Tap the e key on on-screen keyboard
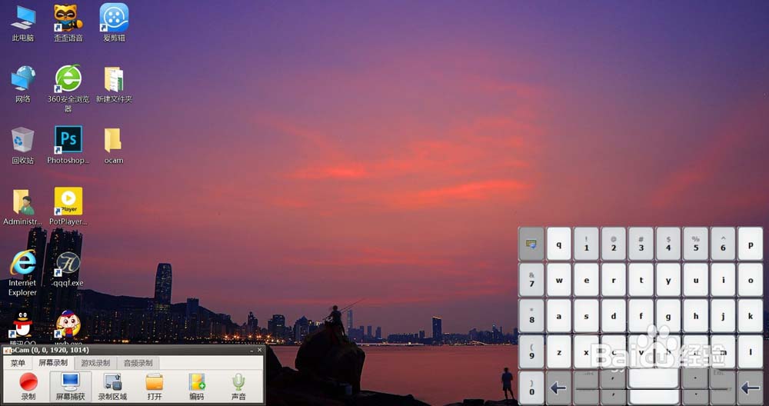769x406 pixels. (x=586, y=280)
